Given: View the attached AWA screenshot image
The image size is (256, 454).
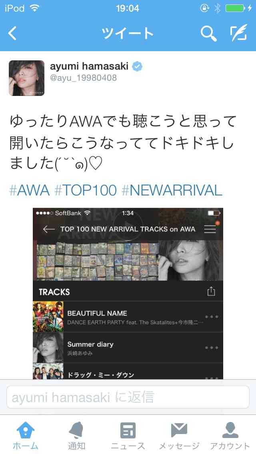Looking at the screenshot, I should [x=128, y=293].
